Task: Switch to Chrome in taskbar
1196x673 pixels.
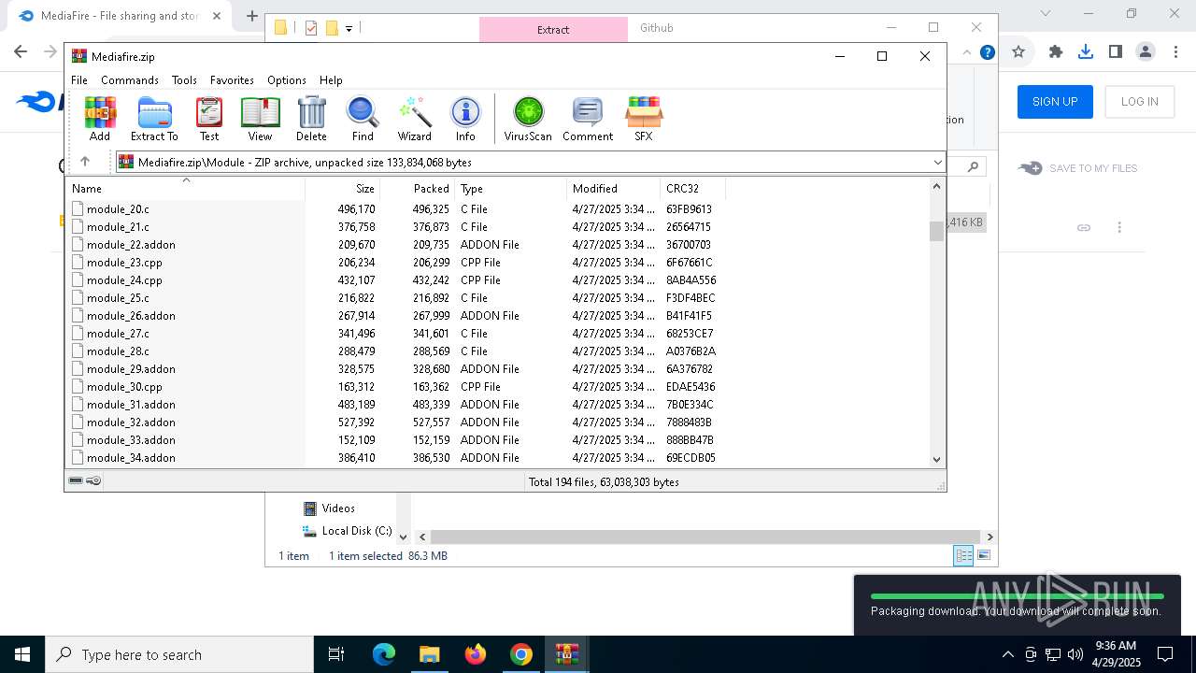Action: click(x=521, y=654)
